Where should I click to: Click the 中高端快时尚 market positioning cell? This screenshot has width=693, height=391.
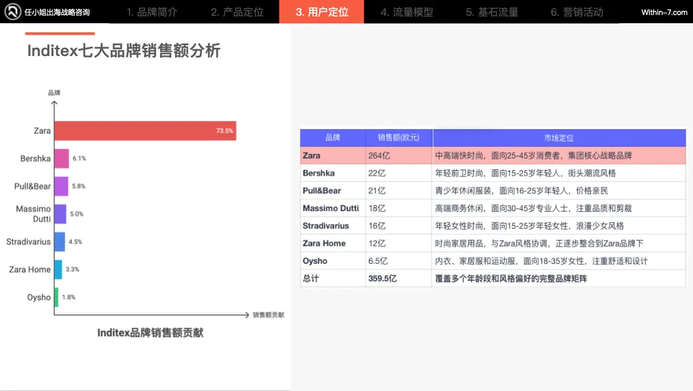pyautogui.click(x=559, y=155)
